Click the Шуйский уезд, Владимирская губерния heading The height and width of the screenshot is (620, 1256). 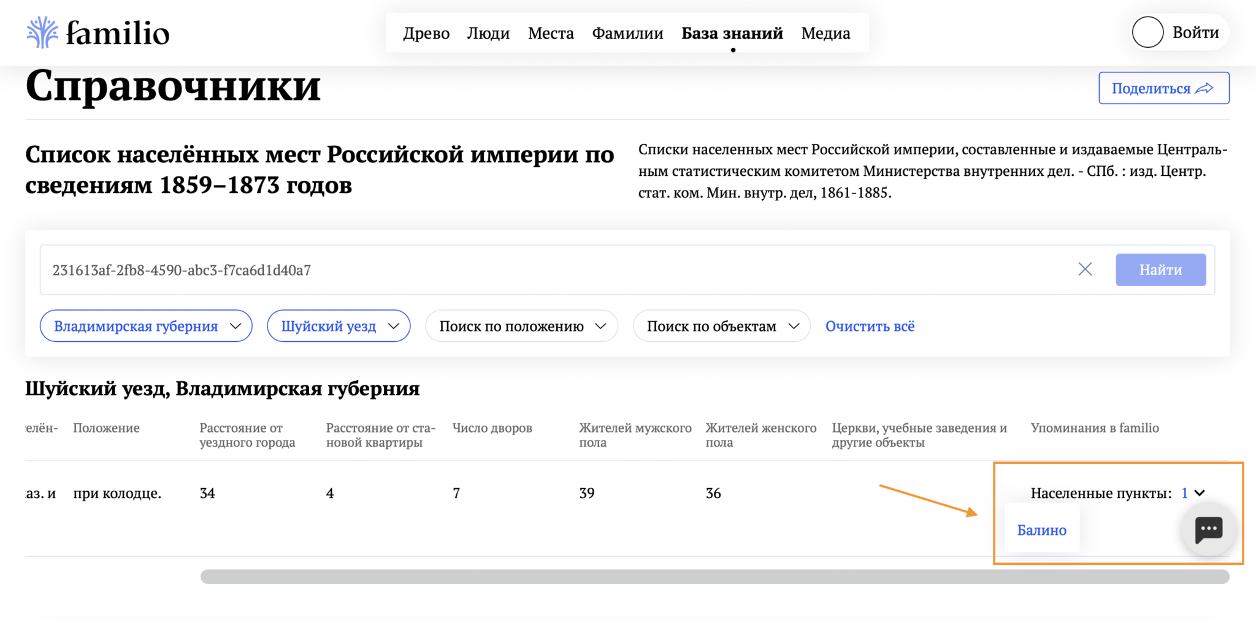click(x=223, y=388)
